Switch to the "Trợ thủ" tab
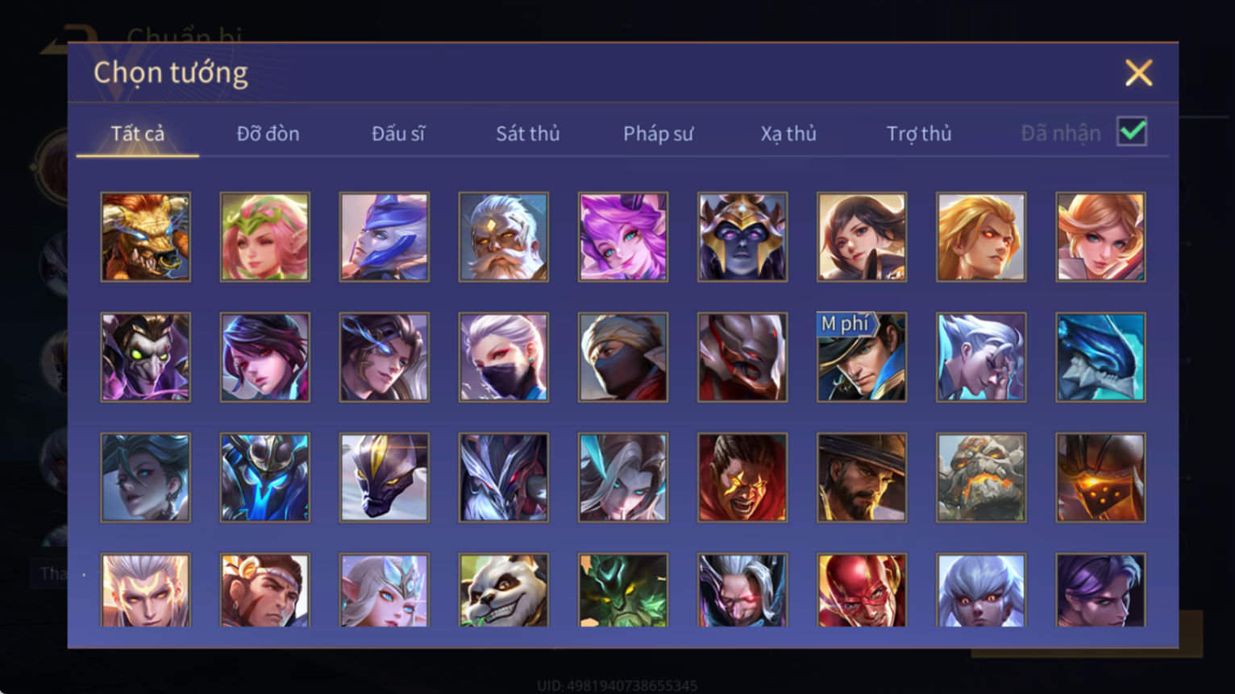1235x694 pixels. coord(919,134)
